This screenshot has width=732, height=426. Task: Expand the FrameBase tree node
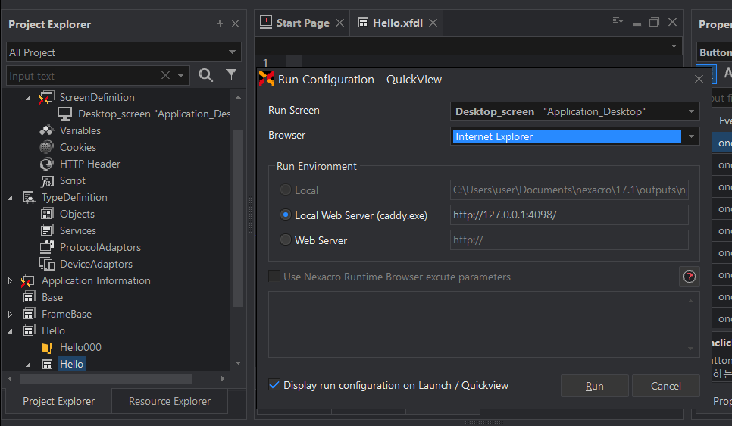coord(10,315)
